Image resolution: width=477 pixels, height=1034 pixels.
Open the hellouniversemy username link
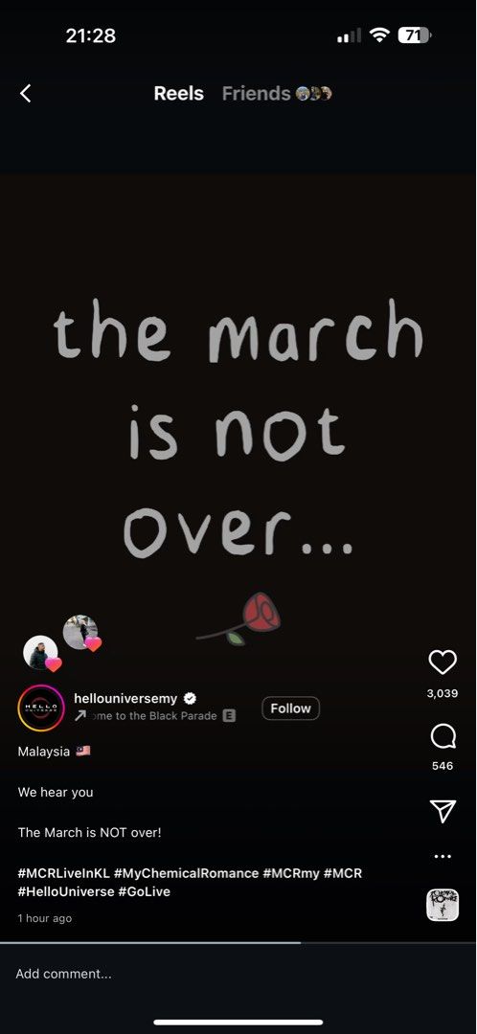(125, 698)
